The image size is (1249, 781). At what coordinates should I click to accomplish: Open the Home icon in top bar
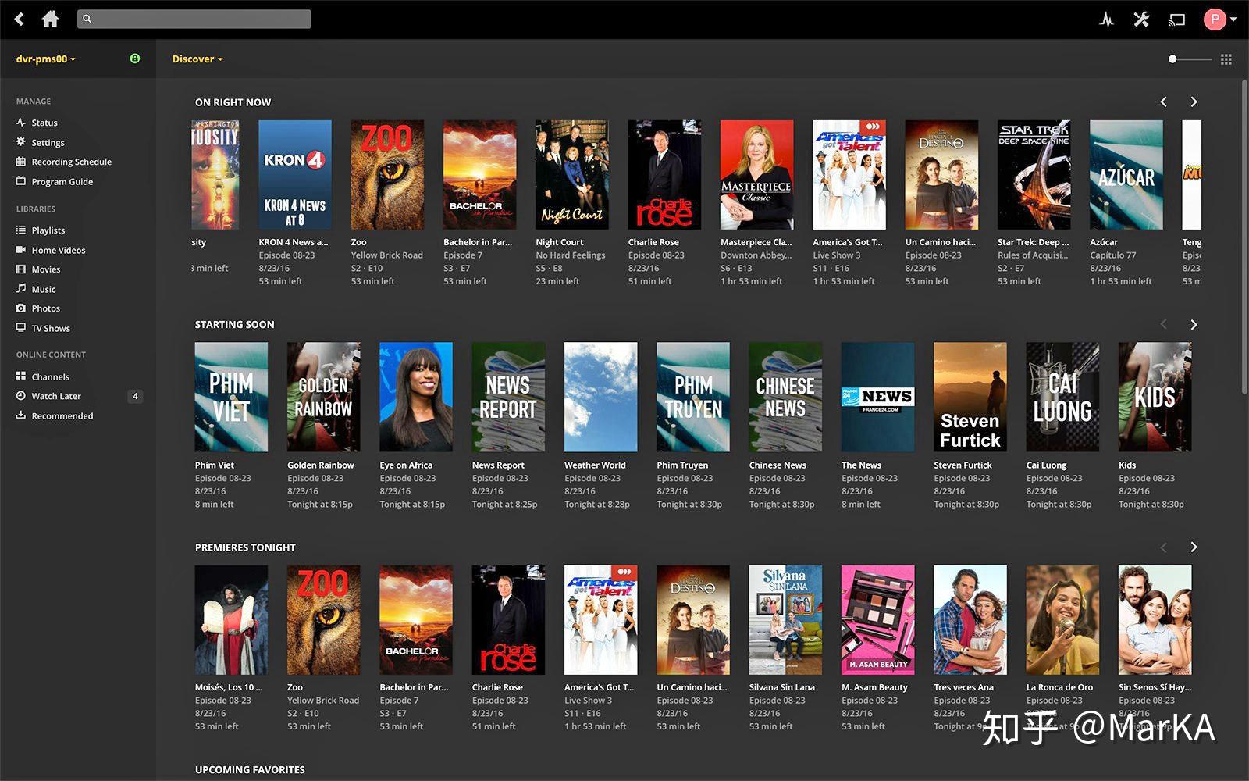pyautogui.click(x=50, y=19)
